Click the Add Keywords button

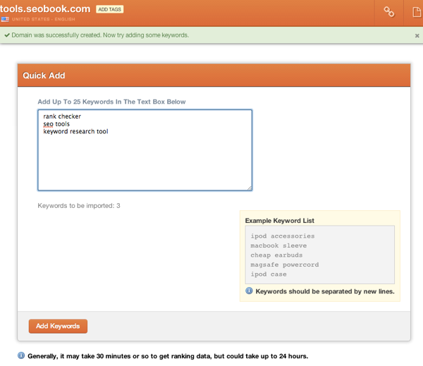58,326
